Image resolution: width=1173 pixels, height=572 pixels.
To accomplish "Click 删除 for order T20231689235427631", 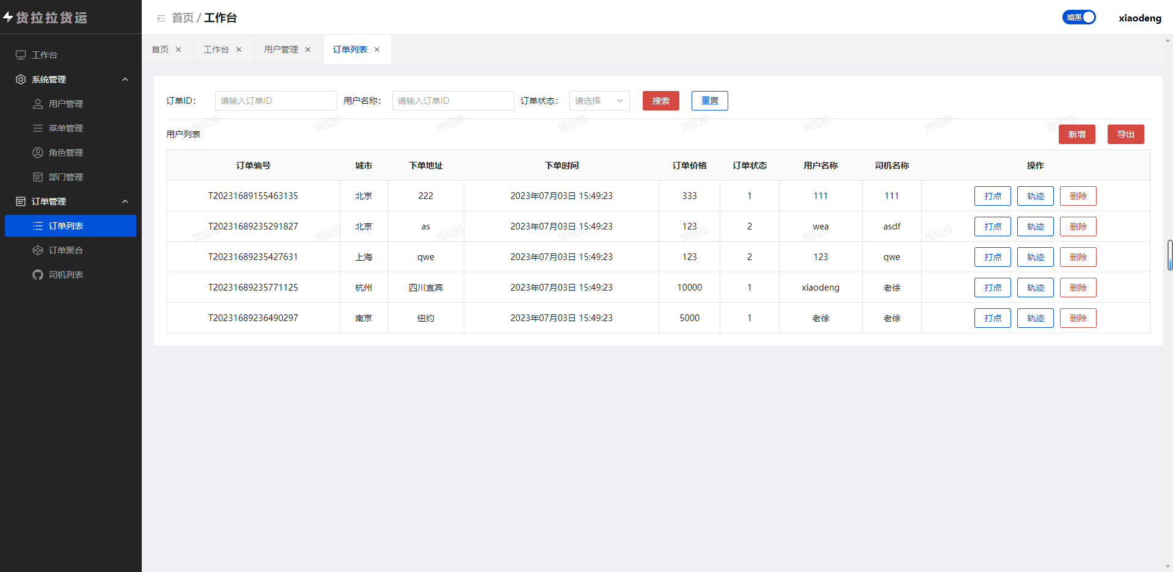I will [x=1078, y=257].
